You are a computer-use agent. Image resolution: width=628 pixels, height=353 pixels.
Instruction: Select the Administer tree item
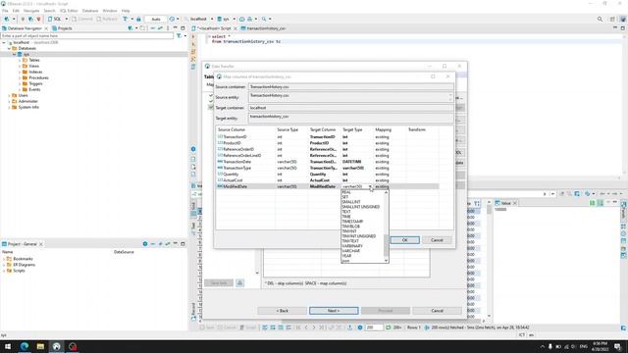[x=27, y=101]
